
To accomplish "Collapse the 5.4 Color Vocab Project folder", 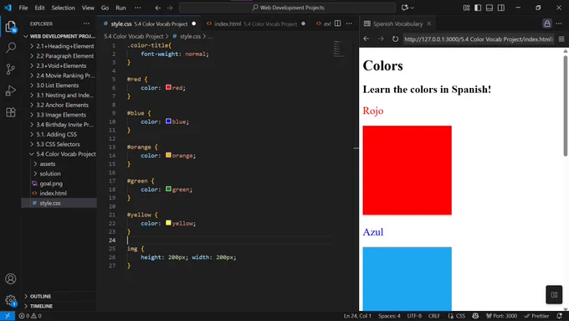I will [x=66, y=154].
